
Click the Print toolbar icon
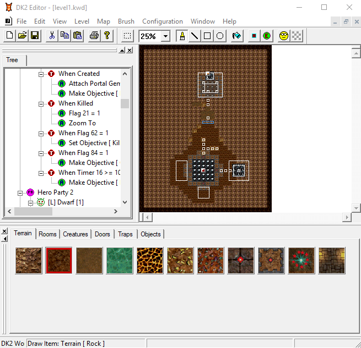pyautogui.click(x=94, y=36)
